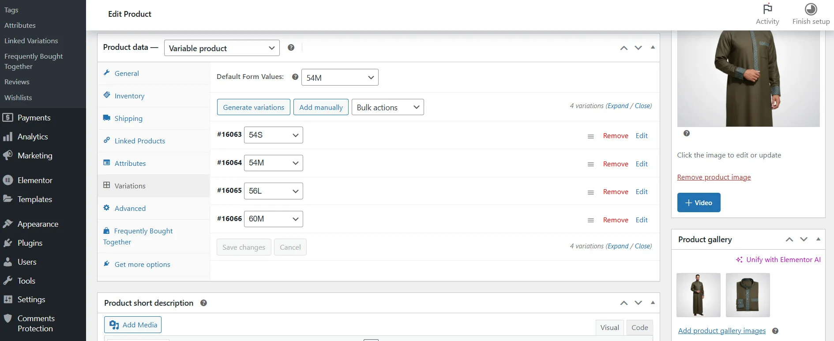
Task: Open the 54M Default Form Values dropdown
Action: (339, 78)
